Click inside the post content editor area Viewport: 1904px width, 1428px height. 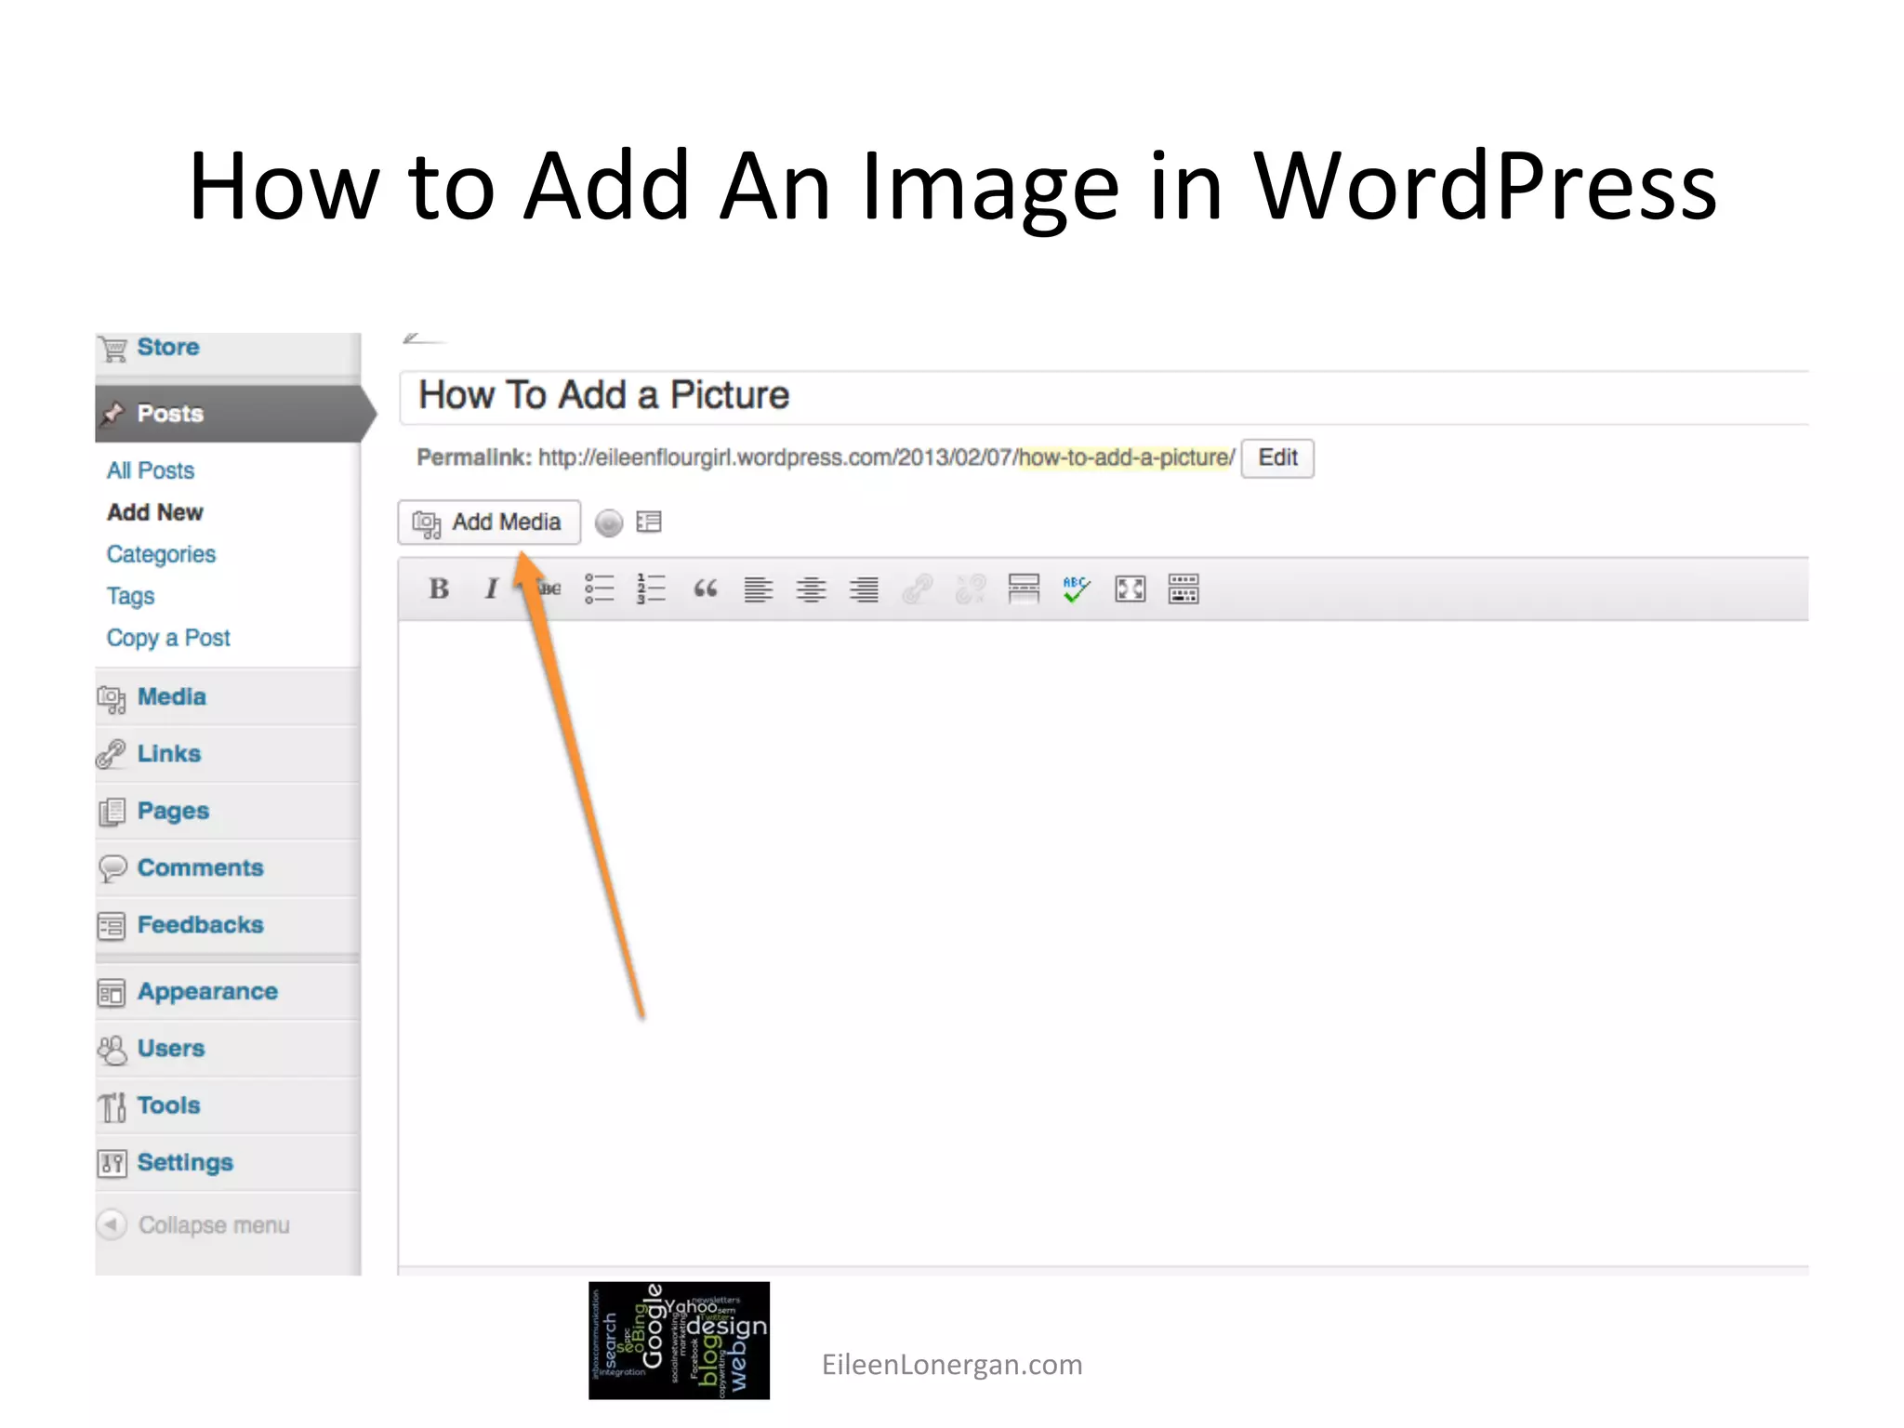1104,943
